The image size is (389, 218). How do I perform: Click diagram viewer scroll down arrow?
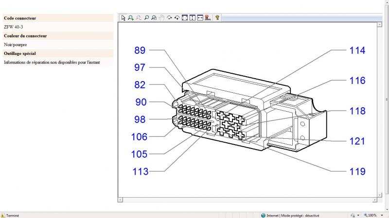[x=380, y=195]
